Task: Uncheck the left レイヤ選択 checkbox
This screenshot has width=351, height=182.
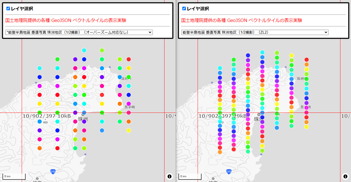Action: pyautogui.click(x=8, y=9)
